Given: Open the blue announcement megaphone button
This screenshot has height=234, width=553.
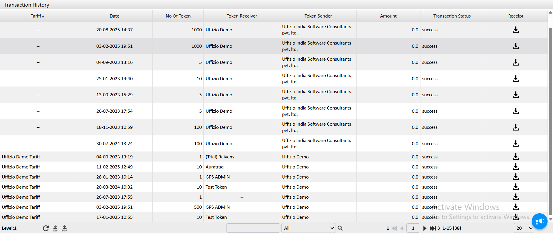Looking at the screenshot, I should [539, 221].
